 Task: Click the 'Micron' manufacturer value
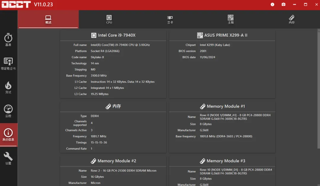coord(95,183)
